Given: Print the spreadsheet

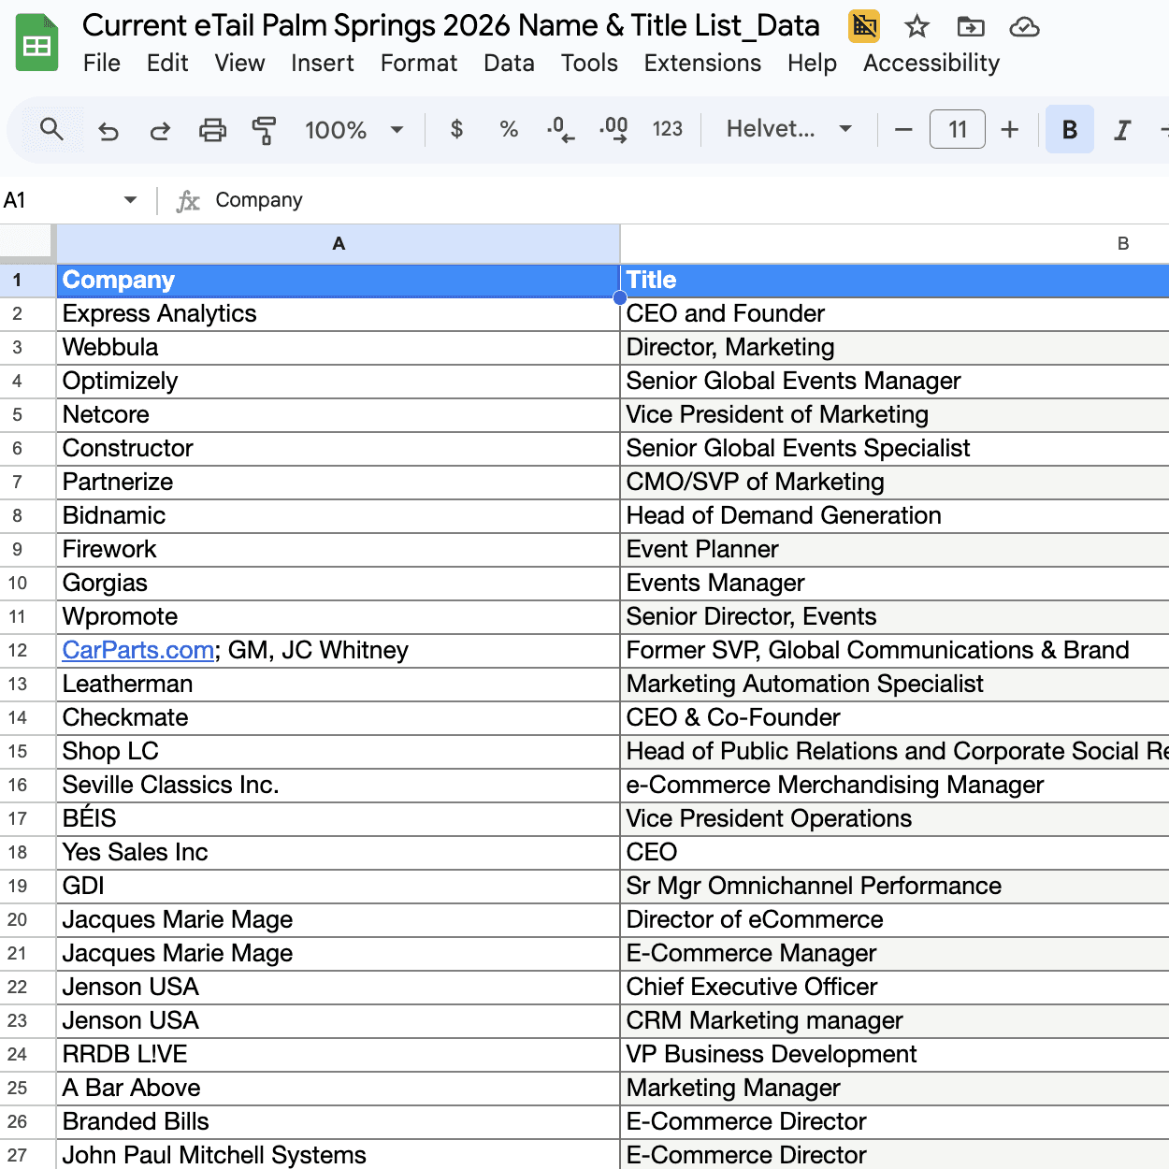Looking at the screenshot, I should coord(213,130).
